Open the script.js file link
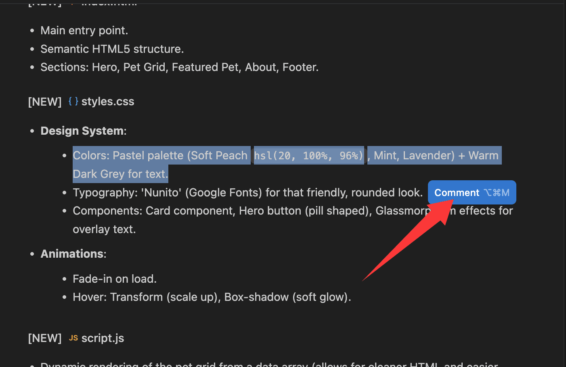This screenshot has width=566, height=367. 103,338
